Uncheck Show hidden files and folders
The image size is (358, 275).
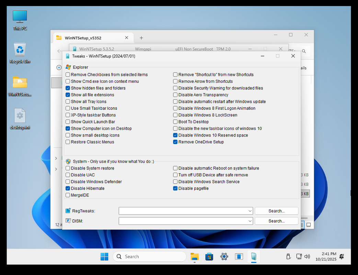coord(68,88)
